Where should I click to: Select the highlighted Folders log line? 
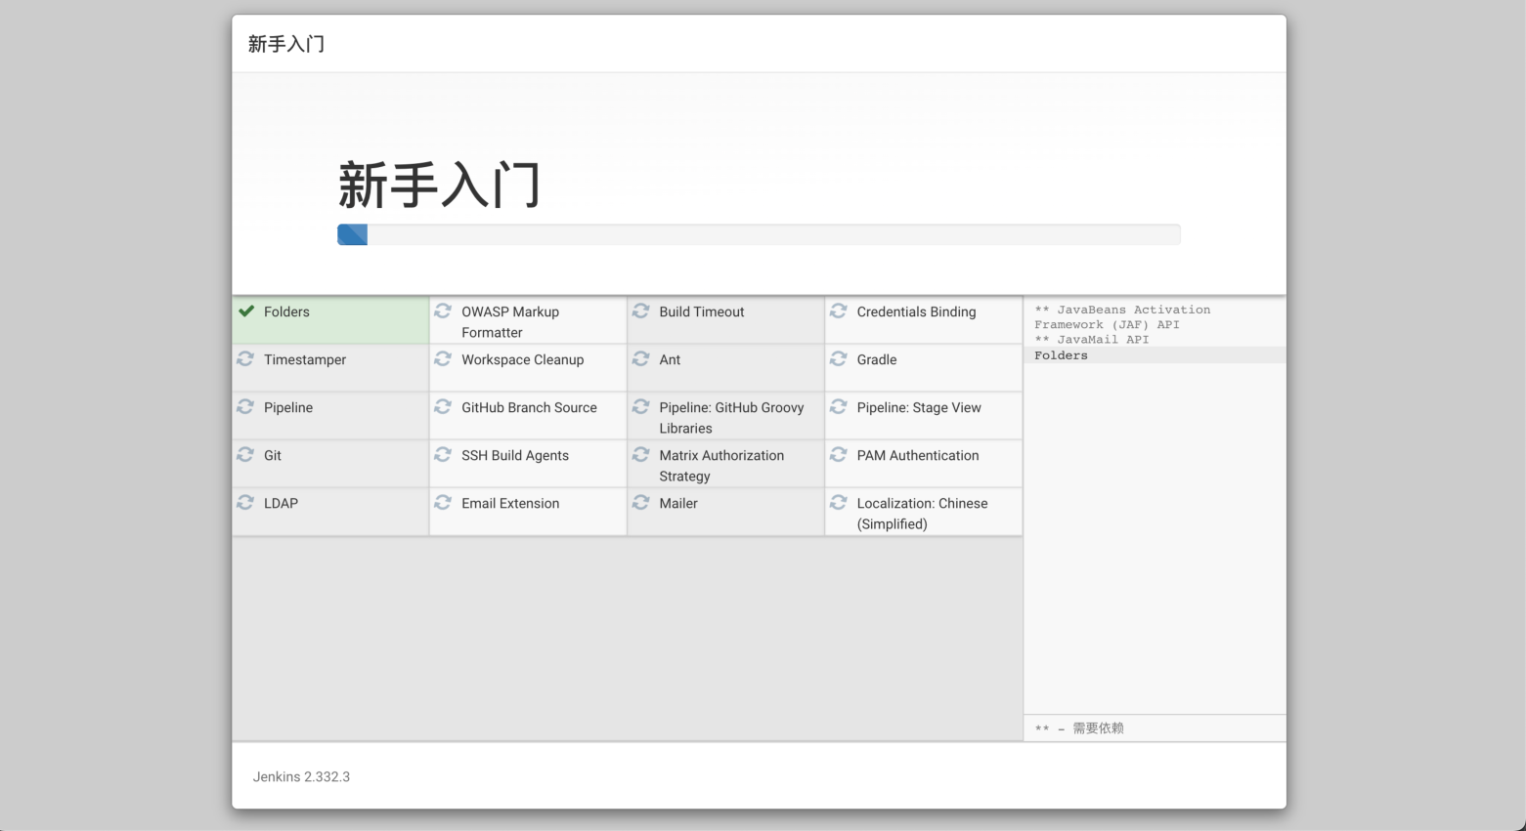point(1155,355)
